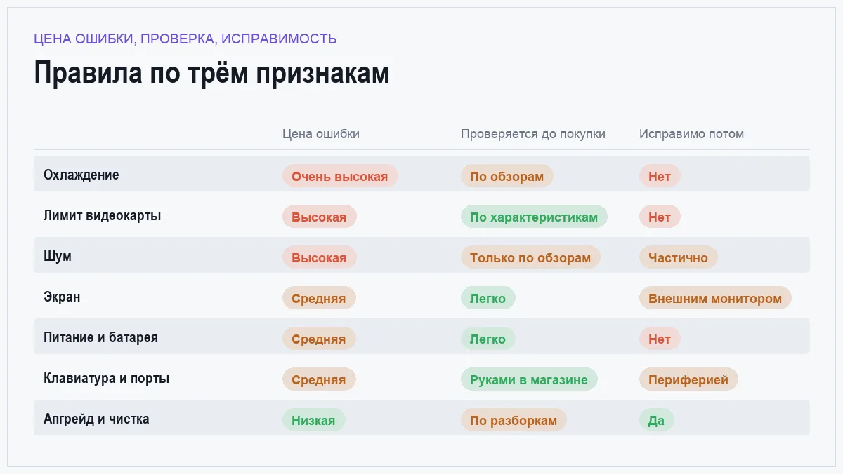Click "Средняя" badge in Клавиатура и порты row
Viewport: 843px width, 474px height.
319,379
